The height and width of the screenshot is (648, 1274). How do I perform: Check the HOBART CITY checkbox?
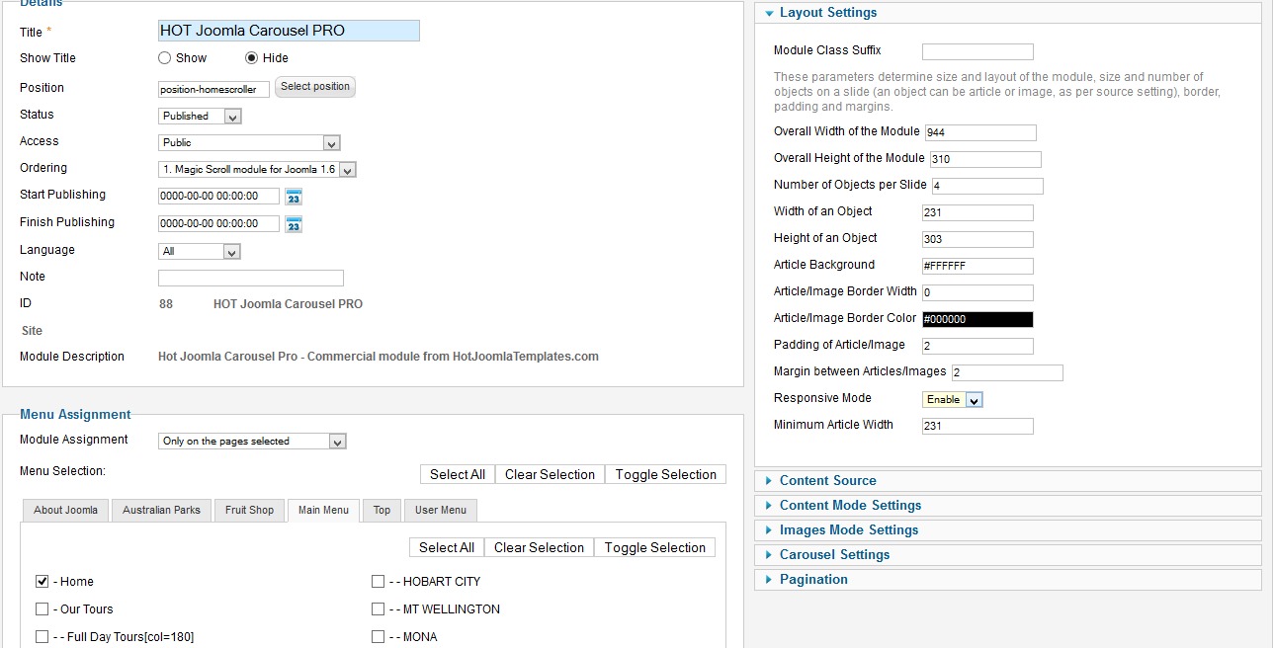click(378, 582)
